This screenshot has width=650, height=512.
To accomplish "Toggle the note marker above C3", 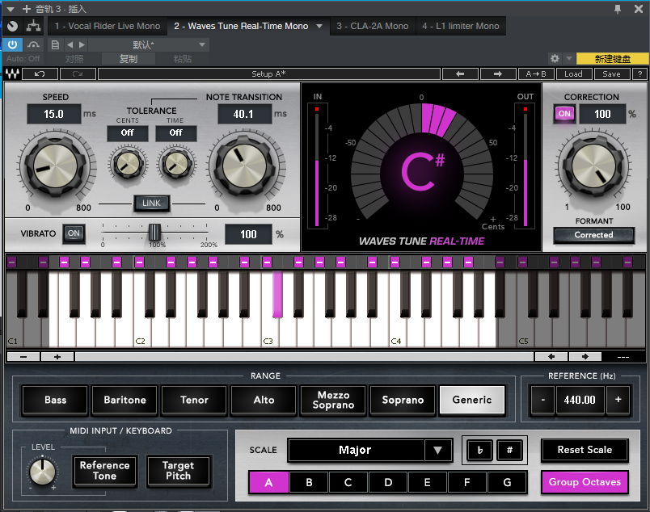I will coord(267,262).
